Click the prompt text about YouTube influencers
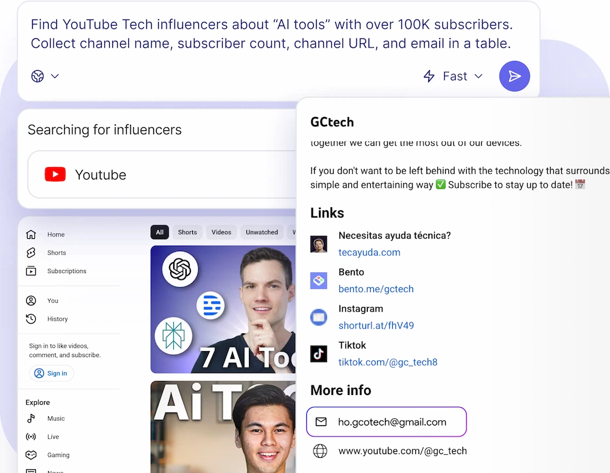The width and height of the screenshot is (610, 473). coord(271,34)
